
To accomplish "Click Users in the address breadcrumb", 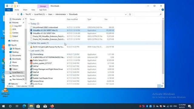I will pos(50,14).
